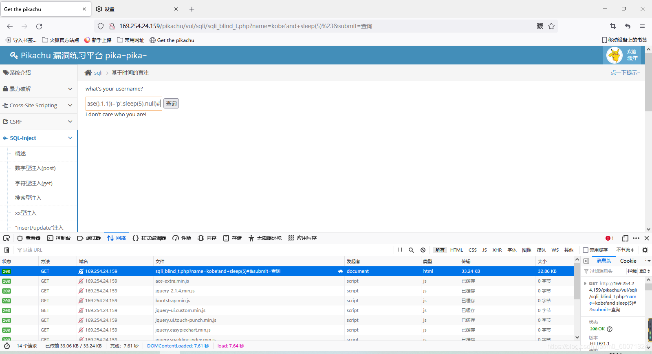Viewport: 652px width, 354px height.
Task: Open the Get the pikachu bookmark
Action: click(x=172, y=40)
